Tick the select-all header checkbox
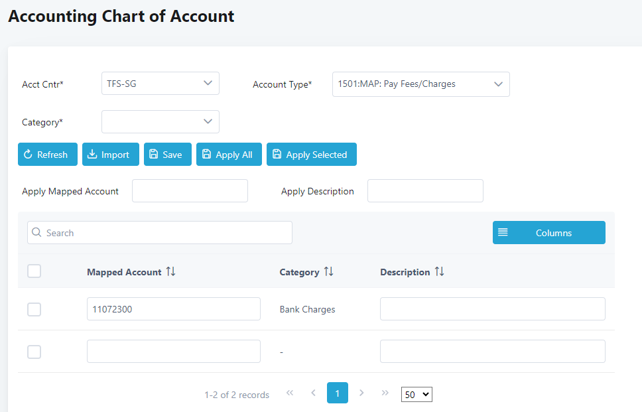The width and height of the screenshot is (642, 412). point(34,271)
